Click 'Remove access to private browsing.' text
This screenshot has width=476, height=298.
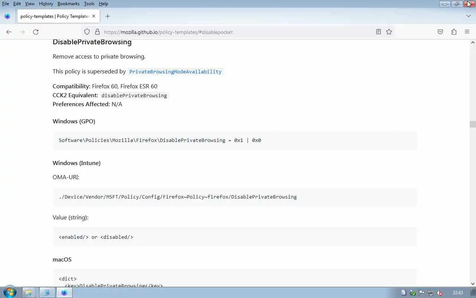pyautogui.click(x=99, y=57)
